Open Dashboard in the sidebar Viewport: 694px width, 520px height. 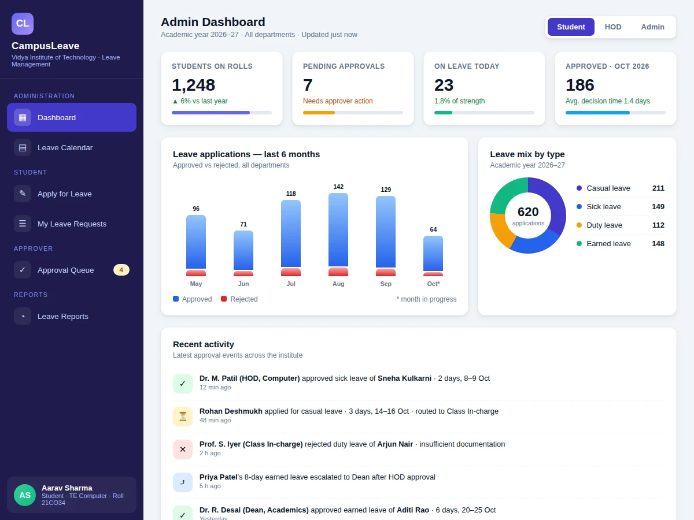(72, 117)
